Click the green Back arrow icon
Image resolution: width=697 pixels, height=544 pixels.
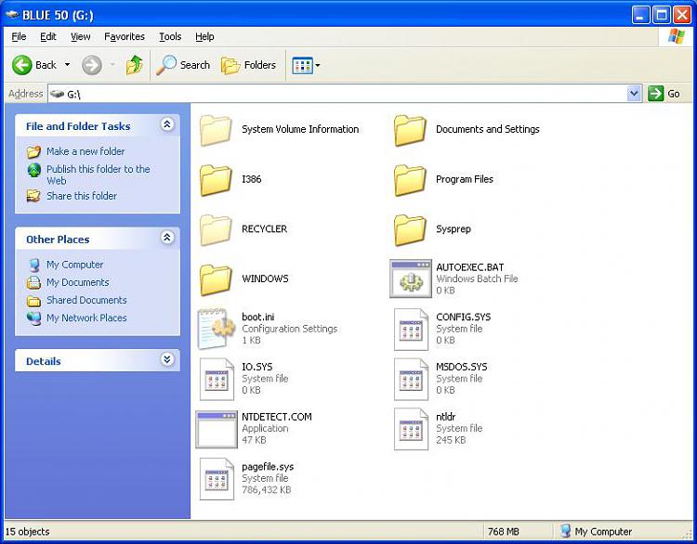(x=21, y=65)
